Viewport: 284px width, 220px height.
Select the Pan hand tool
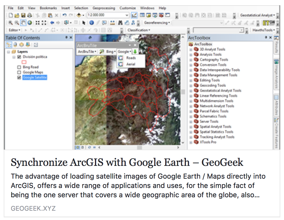coord(24,23)
